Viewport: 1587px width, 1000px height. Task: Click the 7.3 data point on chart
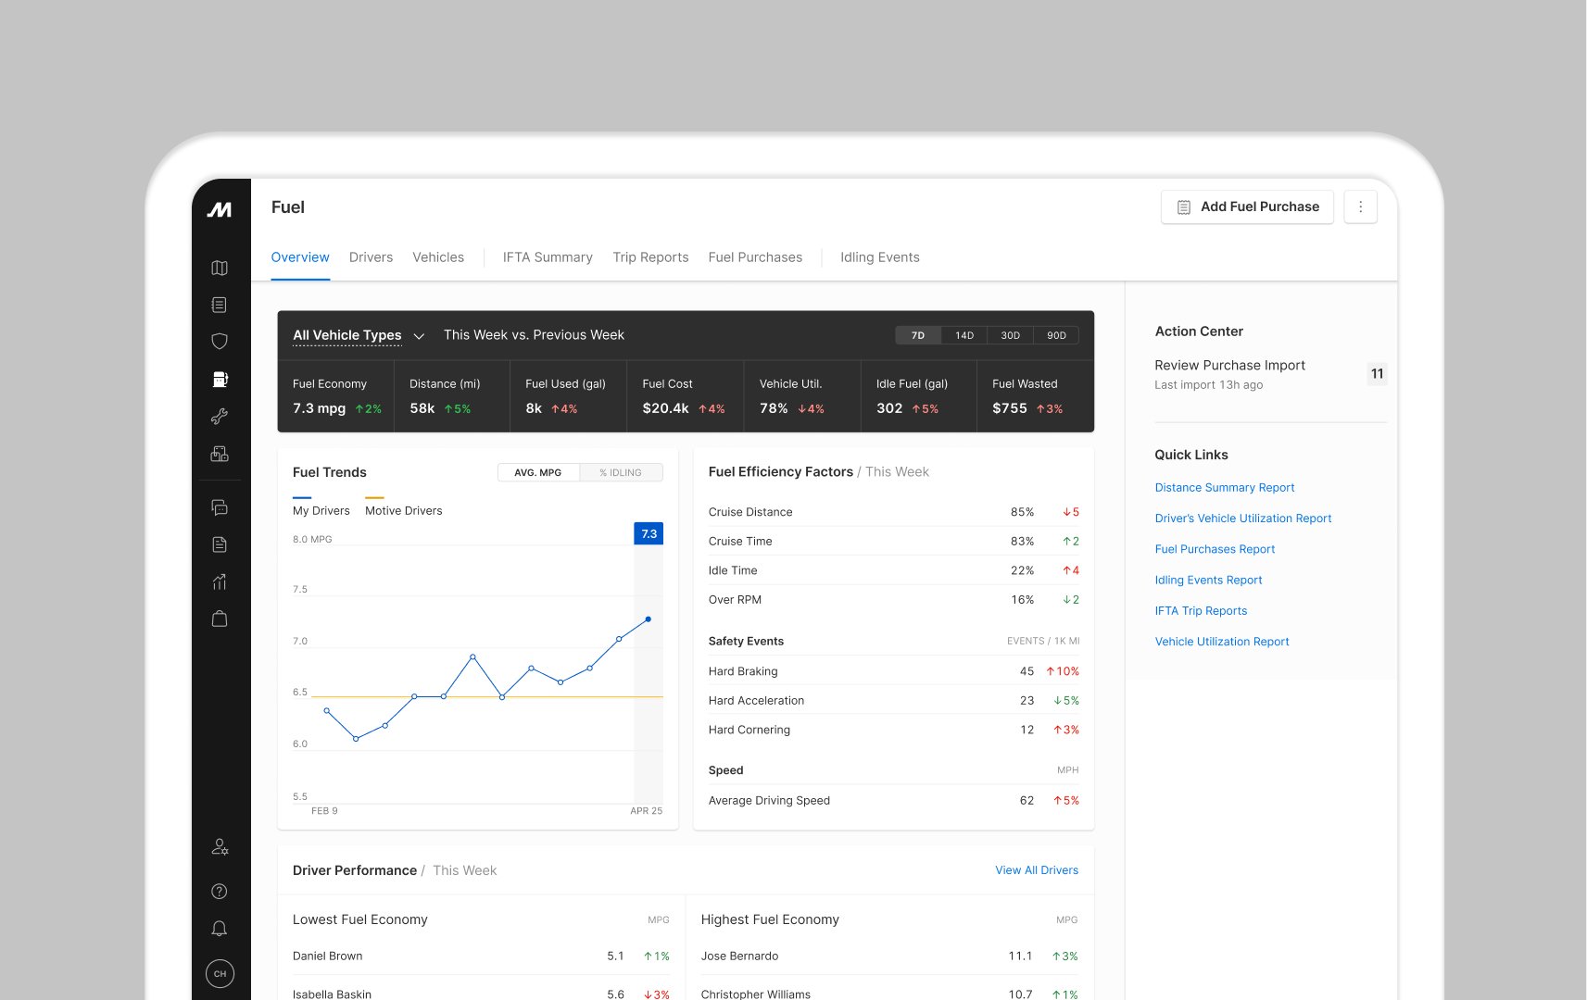648,619
